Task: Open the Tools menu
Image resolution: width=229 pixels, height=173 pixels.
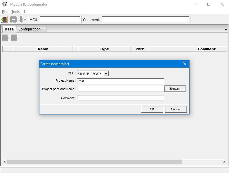Action: [15, 12]
